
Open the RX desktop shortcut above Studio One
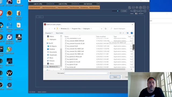pyautogui.click(x=9, y=50)
